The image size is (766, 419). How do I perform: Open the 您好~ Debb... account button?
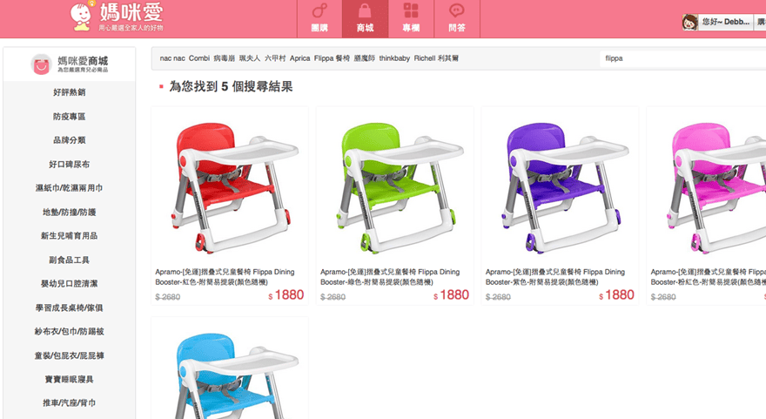[725, 22]
